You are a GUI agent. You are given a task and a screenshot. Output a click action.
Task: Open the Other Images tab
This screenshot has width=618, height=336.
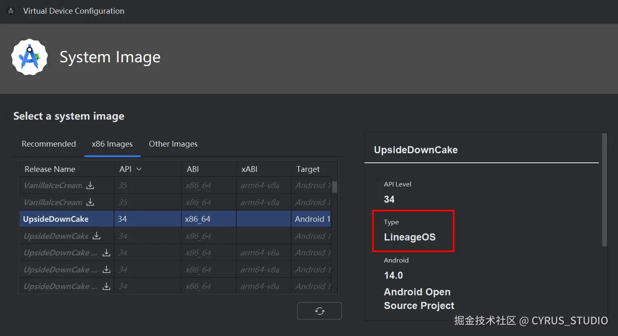click(173, 144)
